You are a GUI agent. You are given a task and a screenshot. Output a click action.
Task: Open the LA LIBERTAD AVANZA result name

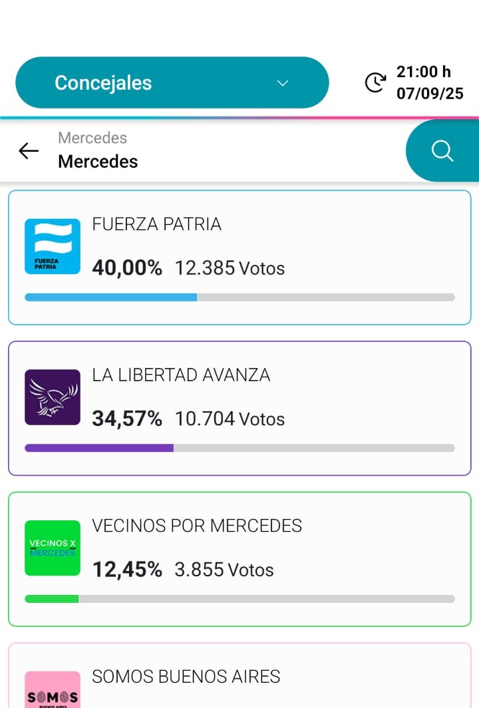coord(181,375)
